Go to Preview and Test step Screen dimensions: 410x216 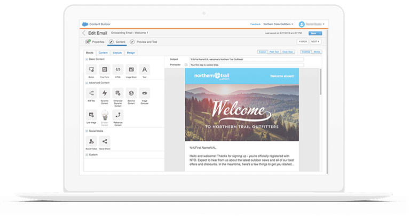[x=144, y=42]
